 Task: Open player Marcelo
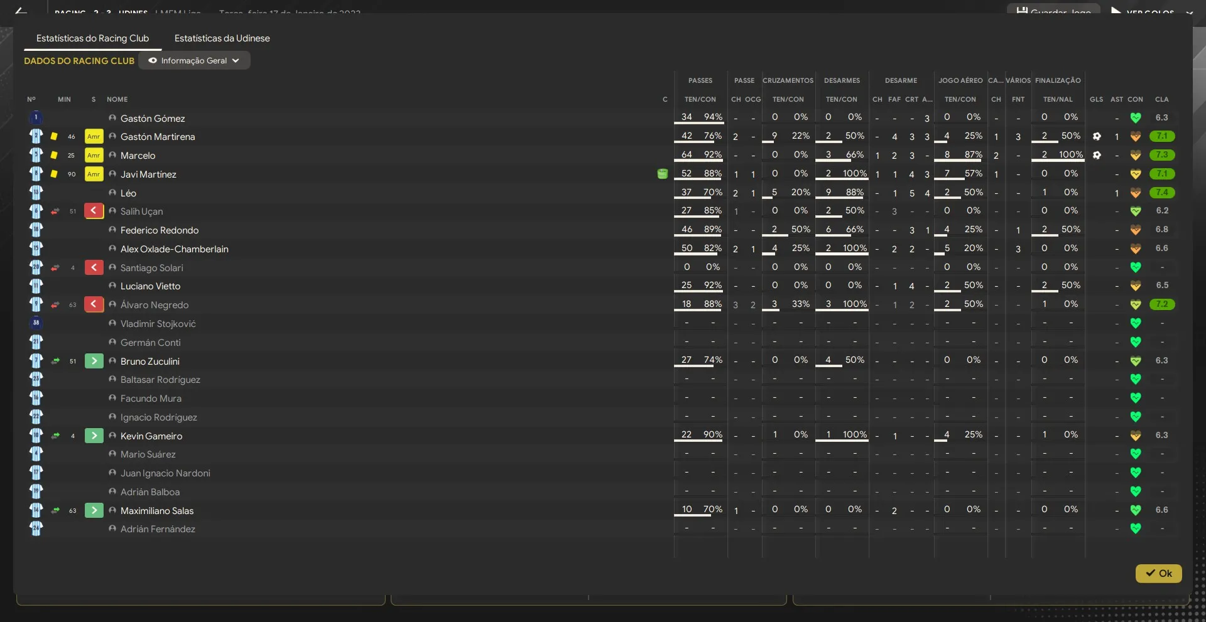[x=138, y=156]
